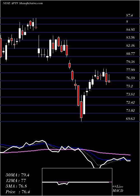Click the Price : 76.4 readout

(x=18, y=192)
